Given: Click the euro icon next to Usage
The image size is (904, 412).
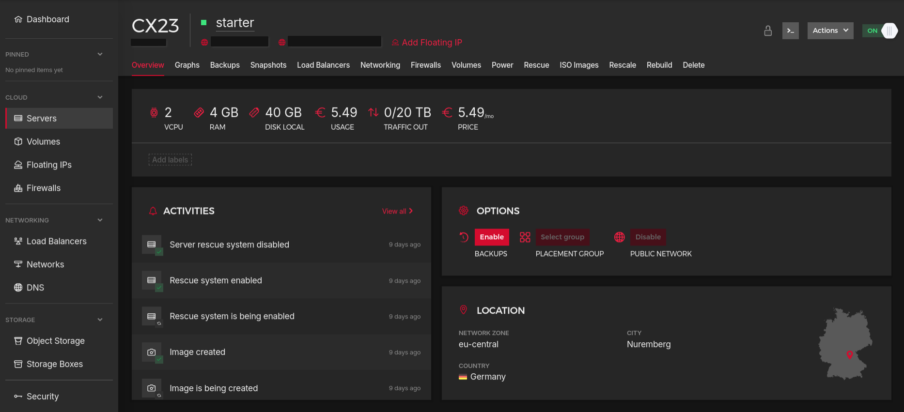Looking at the screenshot, I should point(320,113).
